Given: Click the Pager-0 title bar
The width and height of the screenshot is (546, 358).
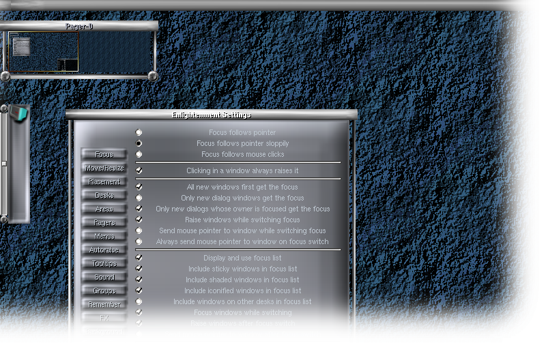Looking at the screenshot, I should point(79,26).
